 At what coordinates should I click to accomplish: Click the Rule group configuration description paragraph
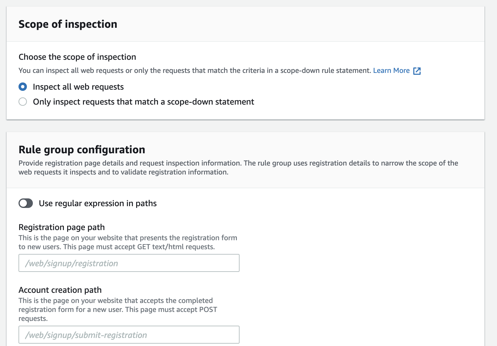coord(238,168)
